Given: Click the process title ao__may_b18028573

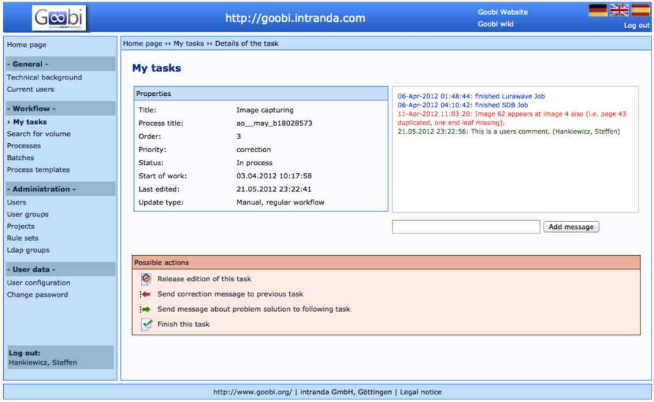Looking at the screenshot, I should (274, 123).
